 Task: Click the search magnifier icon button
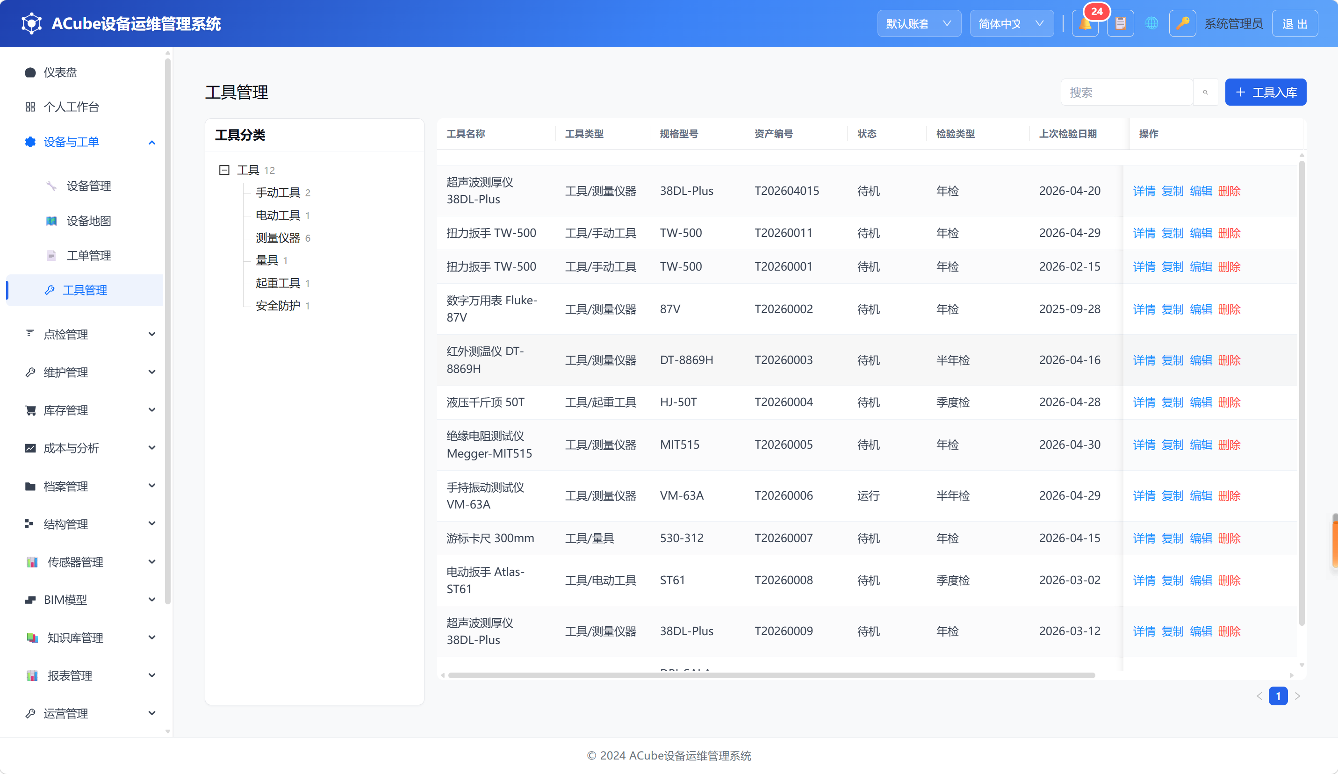pos(1205,93)
